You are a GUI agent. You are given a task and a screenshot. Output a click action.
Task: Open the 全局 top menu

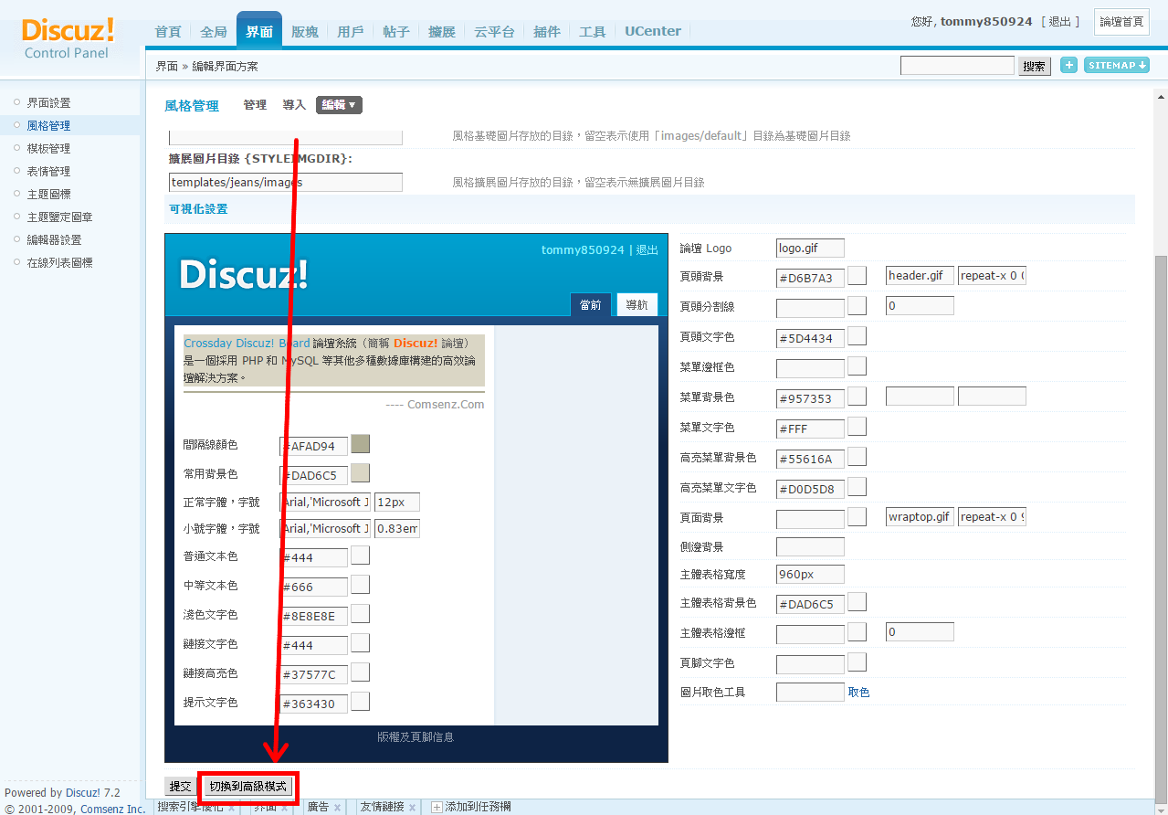[x=214, y=32]
